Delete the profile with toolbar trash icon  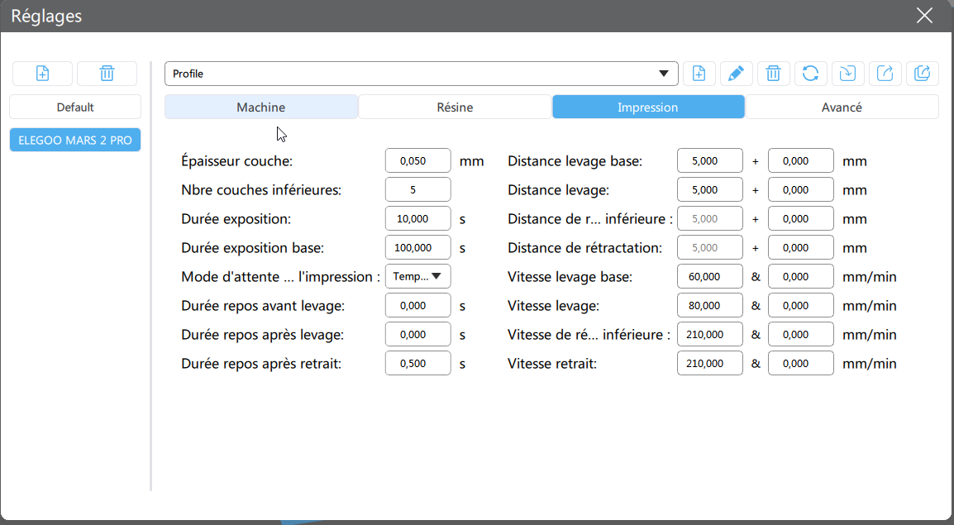(x=773, y=74)
